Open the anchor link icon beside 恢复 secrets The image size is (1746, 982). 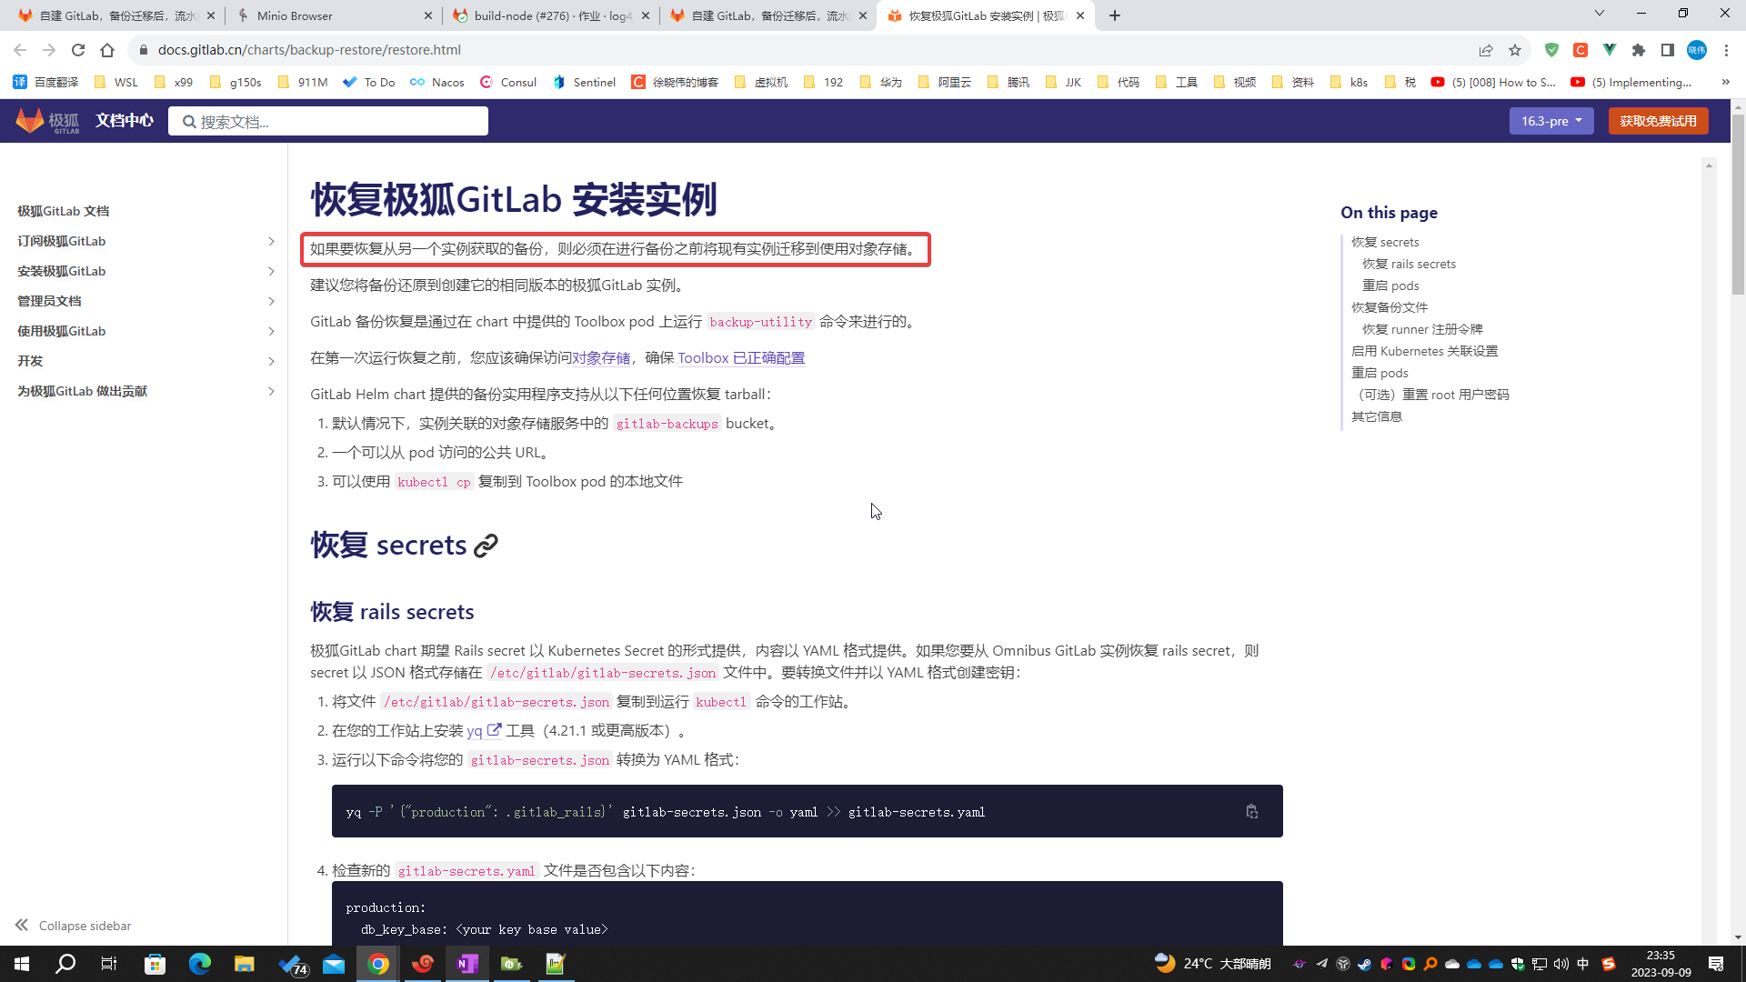(x=487, y=546)
